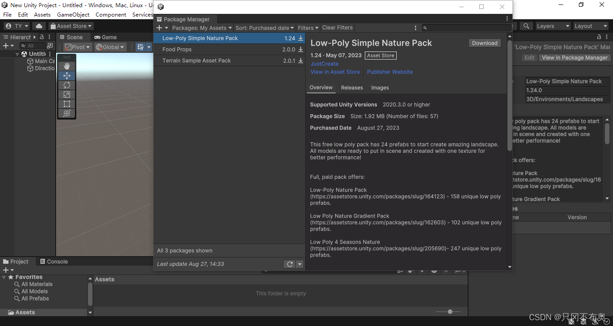The width and height of the screenshot is (613, 326).
Task: Click View in Package Manager in Inspector
Action: (x=574, y=57)
